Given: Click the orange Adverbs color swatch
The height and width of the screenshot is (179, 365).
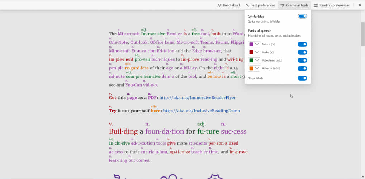Looking at the screenshot, I should [251, 68].
